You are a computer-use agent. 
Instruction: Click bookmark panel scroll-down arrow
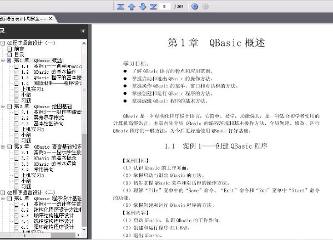point(84,229)
